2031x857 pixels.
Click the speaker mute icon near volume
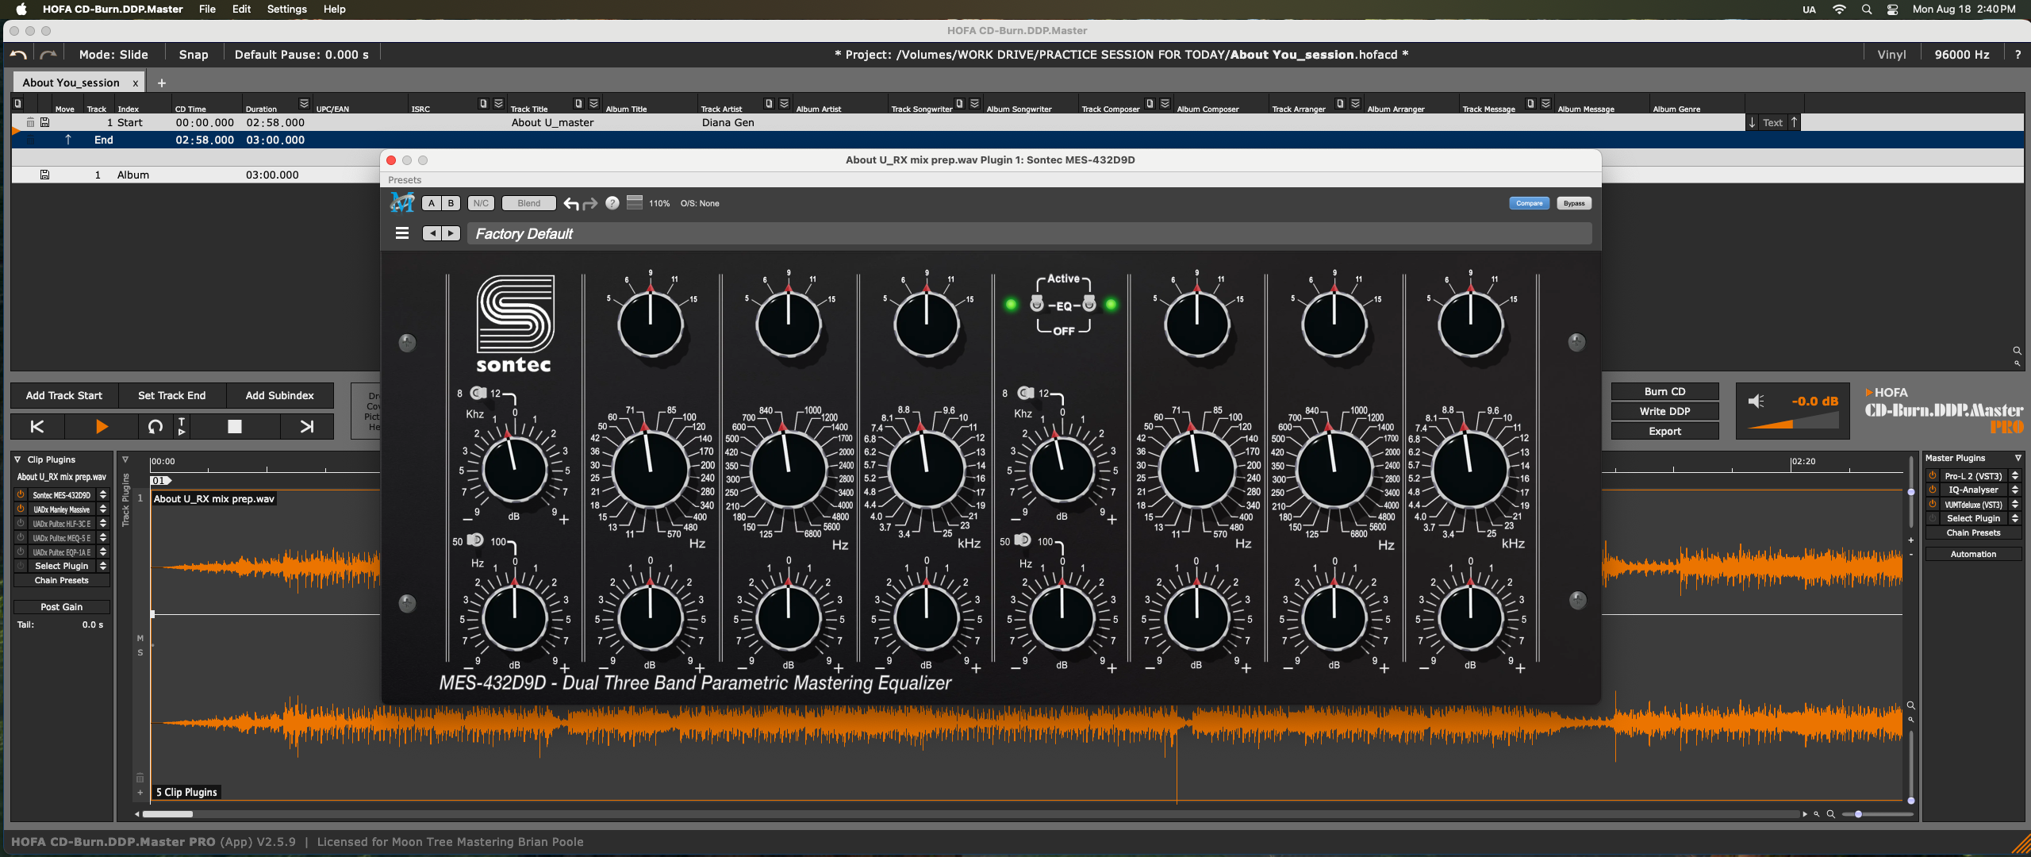[1756, 402]
